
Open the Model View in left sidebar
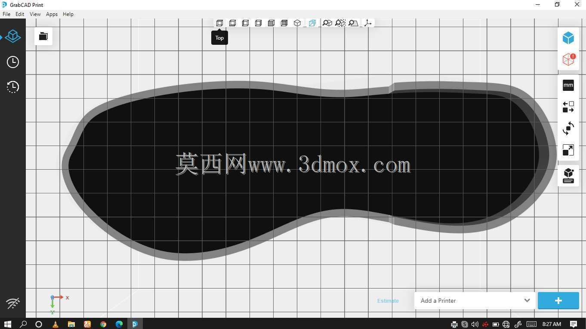13,36
